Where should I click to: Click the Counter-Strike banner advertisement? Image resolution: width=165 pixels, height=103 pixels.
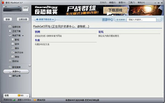(98, 10)
